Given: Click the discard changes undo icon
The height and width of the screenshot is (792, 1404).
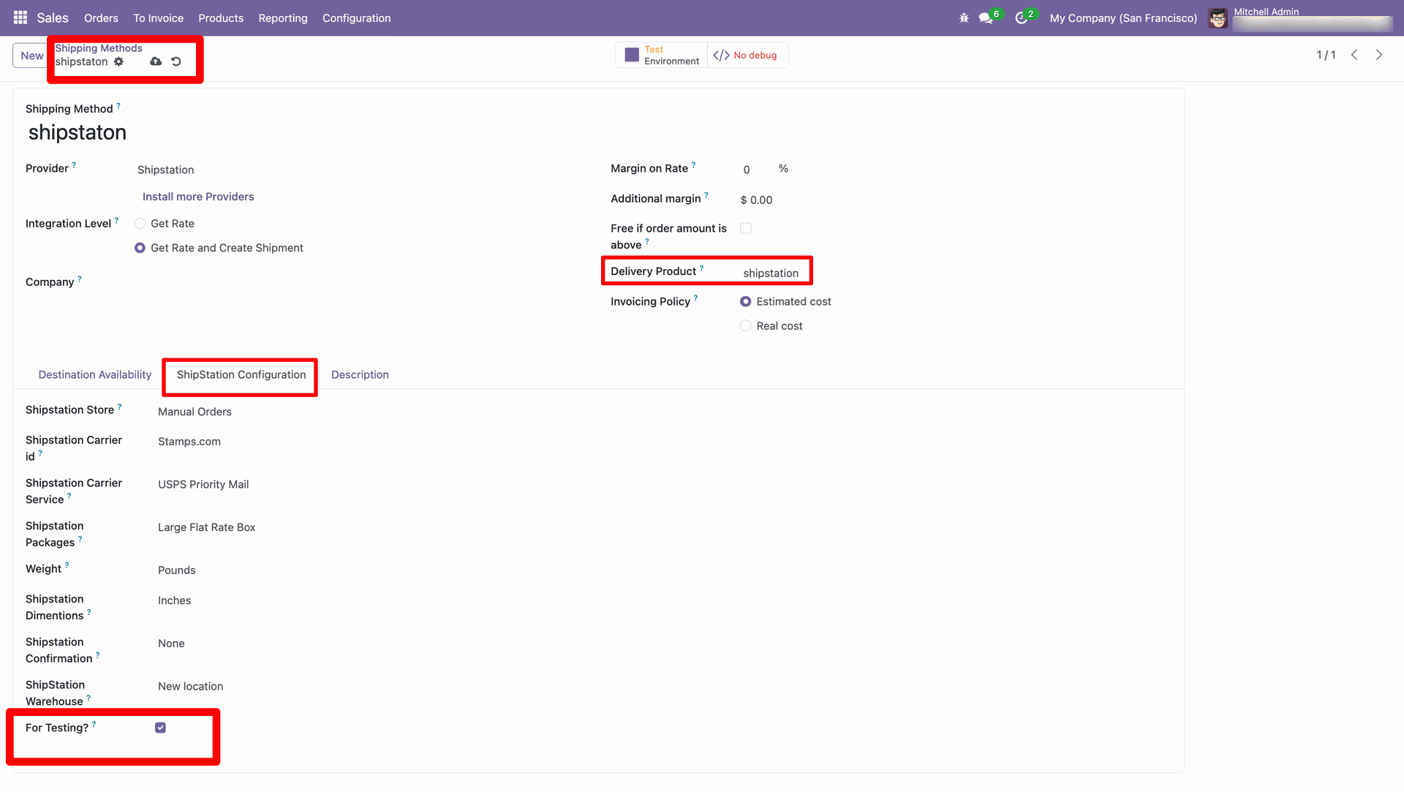Looking at the screenshot, I should [x=176, y=61].
